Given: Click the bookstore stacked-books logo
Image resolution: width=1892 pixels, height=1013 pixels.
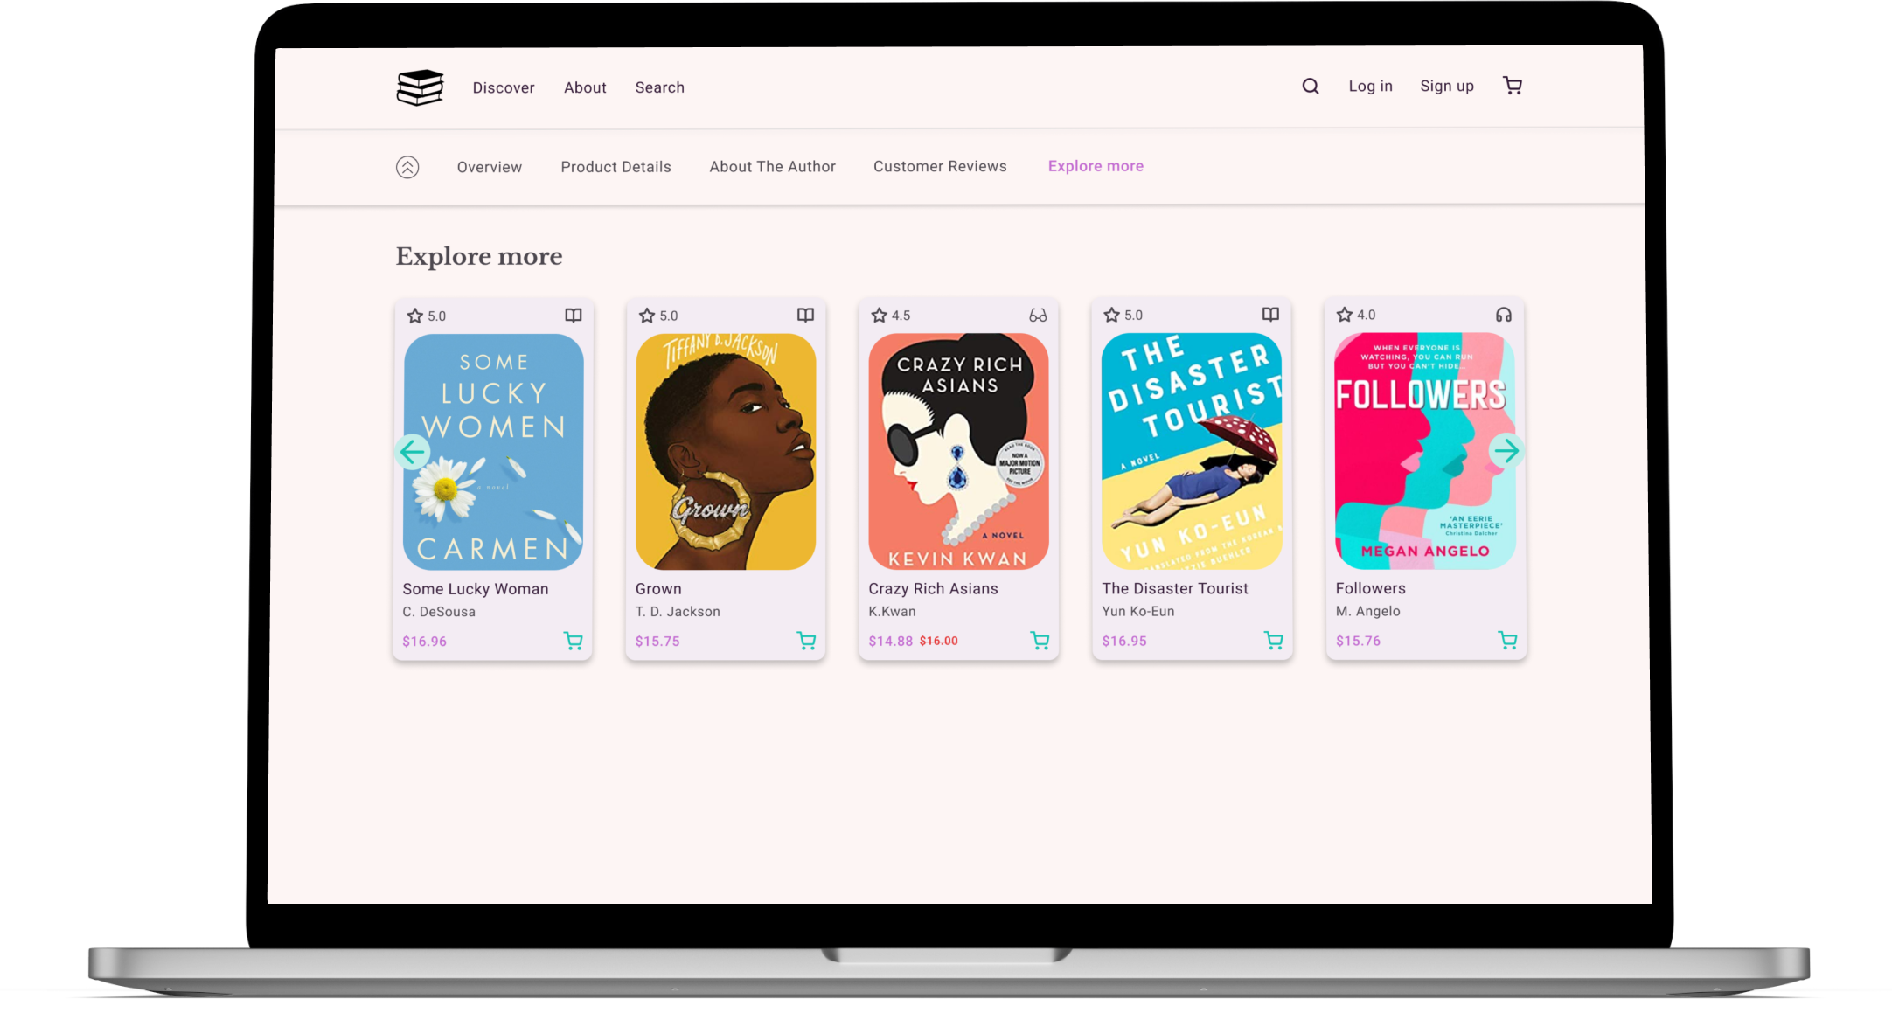Looking at the screenshot, I should pos(420,87).
